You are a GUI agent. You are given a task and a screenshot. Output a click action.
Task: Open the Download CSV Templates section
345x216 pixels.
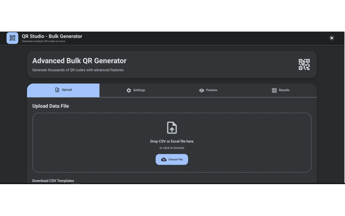(x=53, y=181)
